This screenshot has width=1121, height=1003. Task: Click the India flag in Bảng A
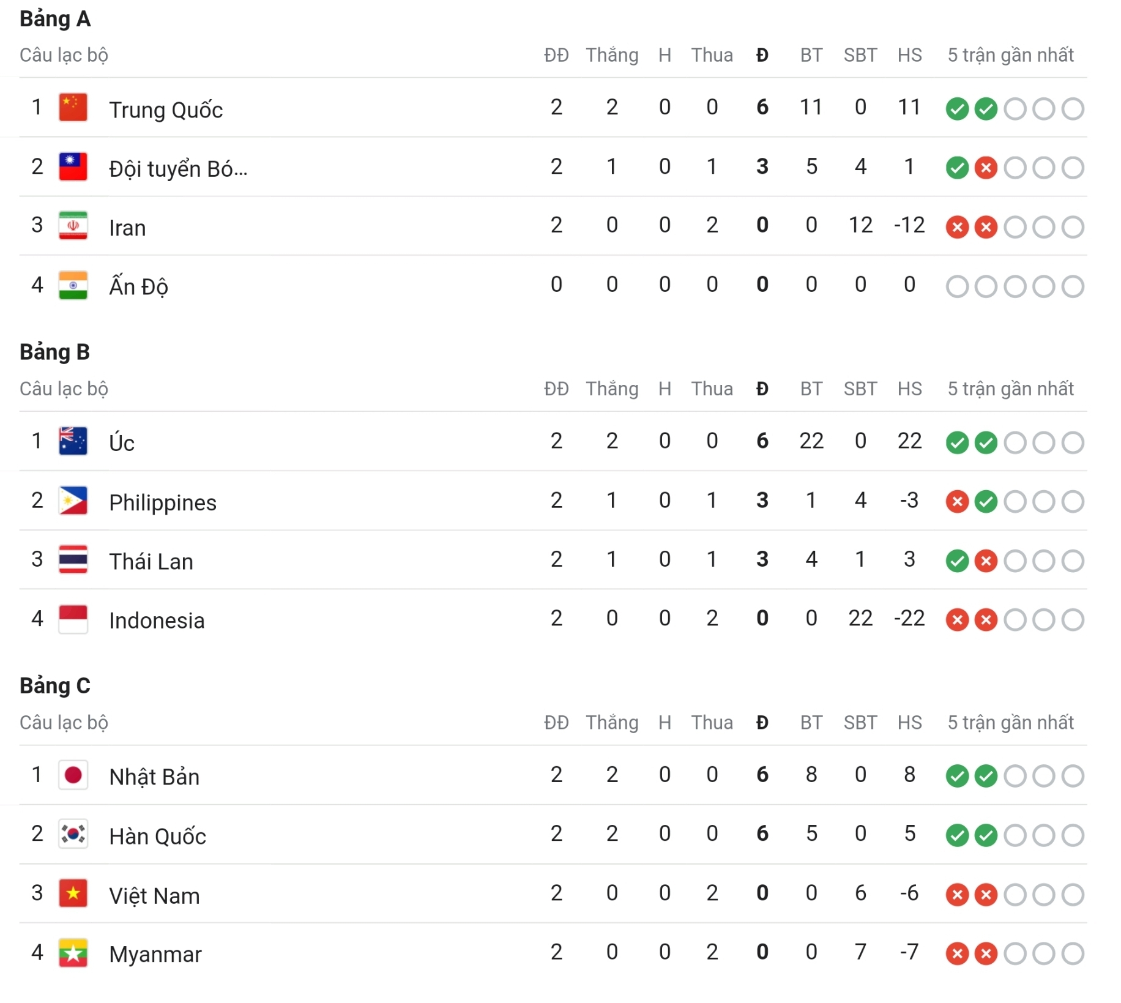73,285
